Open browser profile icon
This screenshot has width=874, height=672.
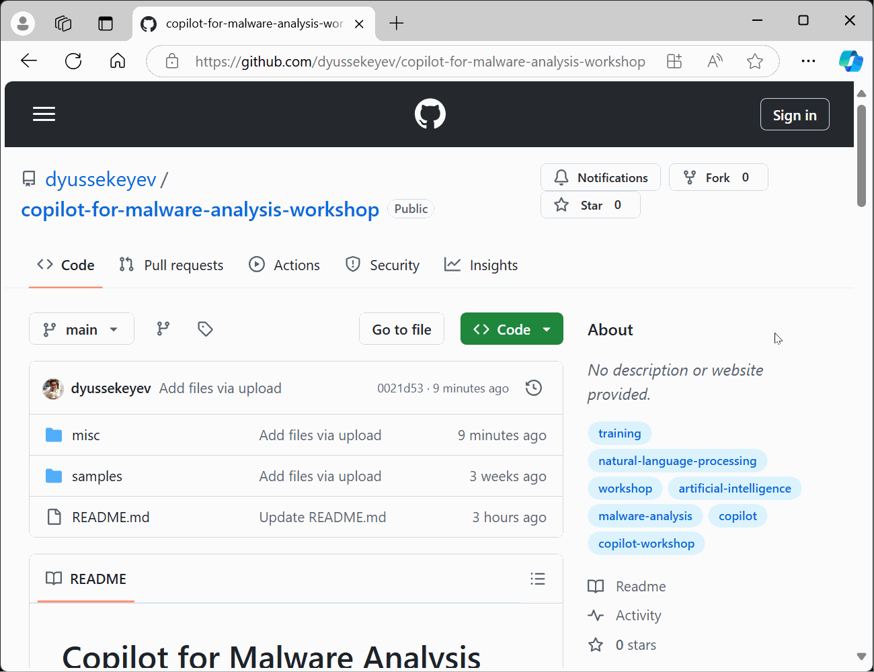click(23, 24)
